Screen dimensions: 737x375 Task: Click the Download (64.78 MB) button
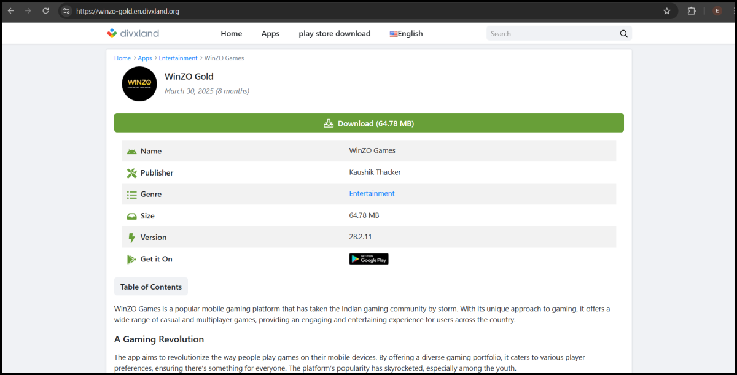[368, 123]
